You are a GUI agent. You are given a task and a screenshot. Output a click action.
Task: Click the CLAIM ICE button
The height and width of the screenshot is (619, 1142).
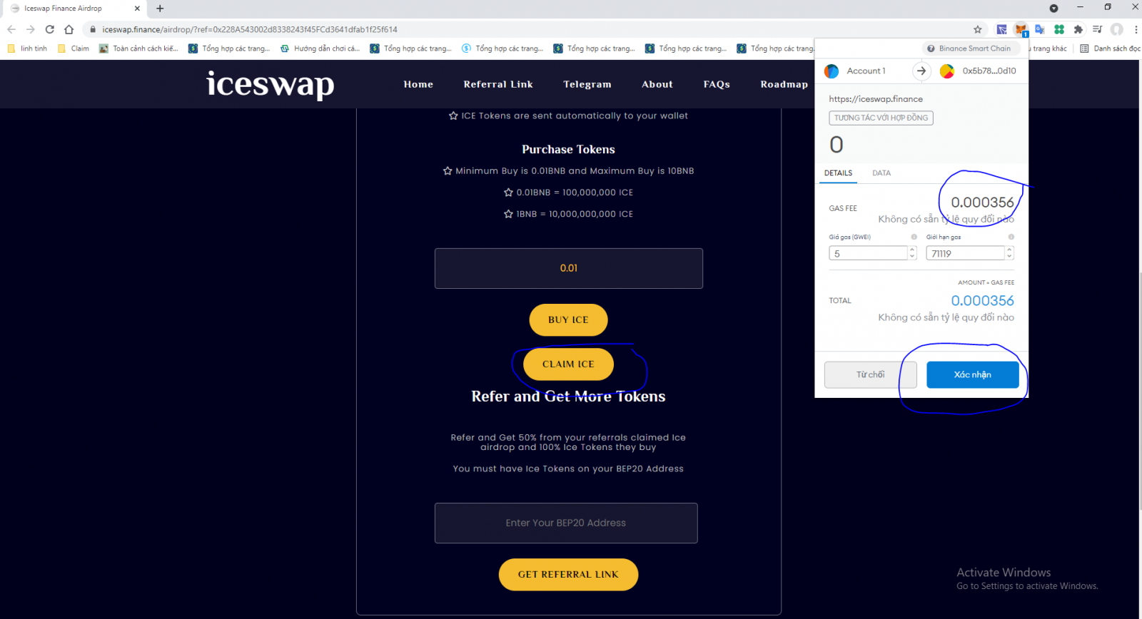tap(568, 364)
